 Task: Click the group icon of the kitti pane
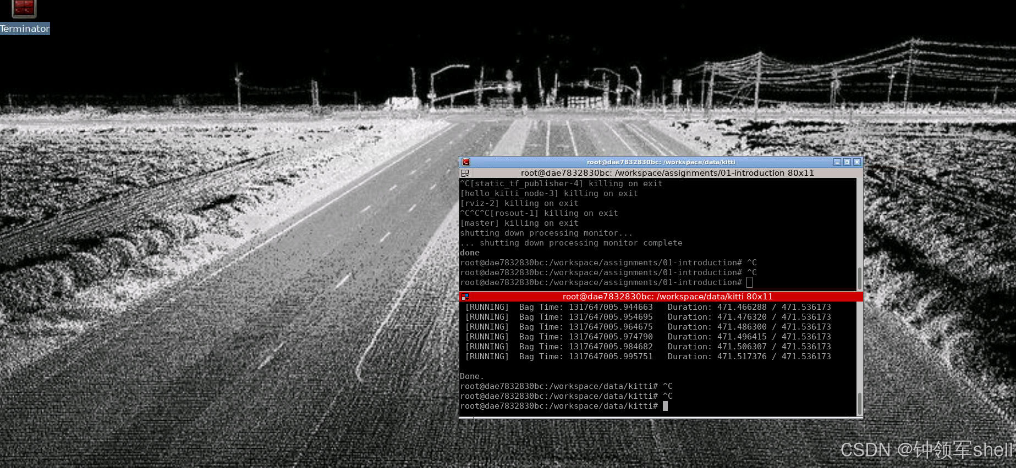465,297
